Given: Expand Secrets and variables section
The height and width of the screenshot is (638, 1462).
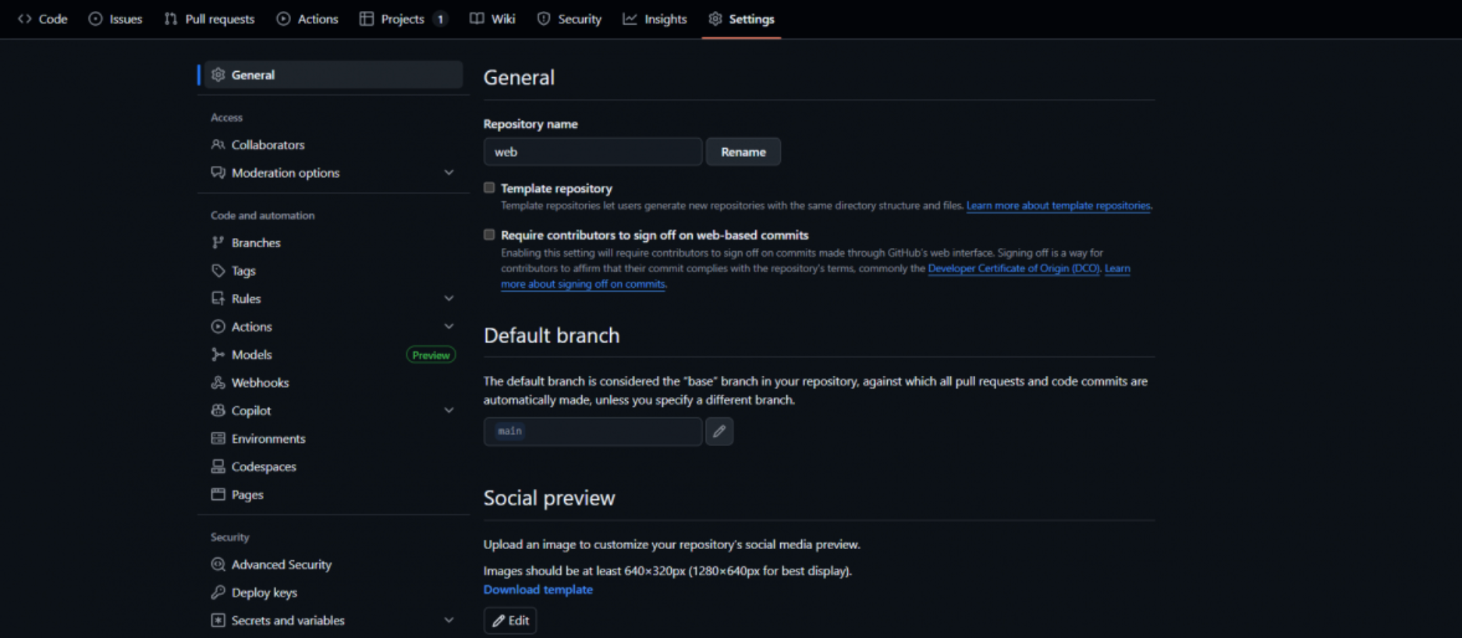Looking at the screenshot, I should [449, 620].
